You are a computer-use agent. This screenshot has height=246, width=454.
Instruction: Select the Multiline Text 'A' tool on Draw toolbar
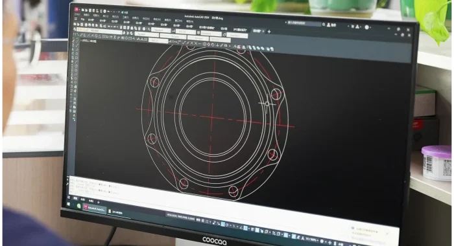click(x=74, y=115)
